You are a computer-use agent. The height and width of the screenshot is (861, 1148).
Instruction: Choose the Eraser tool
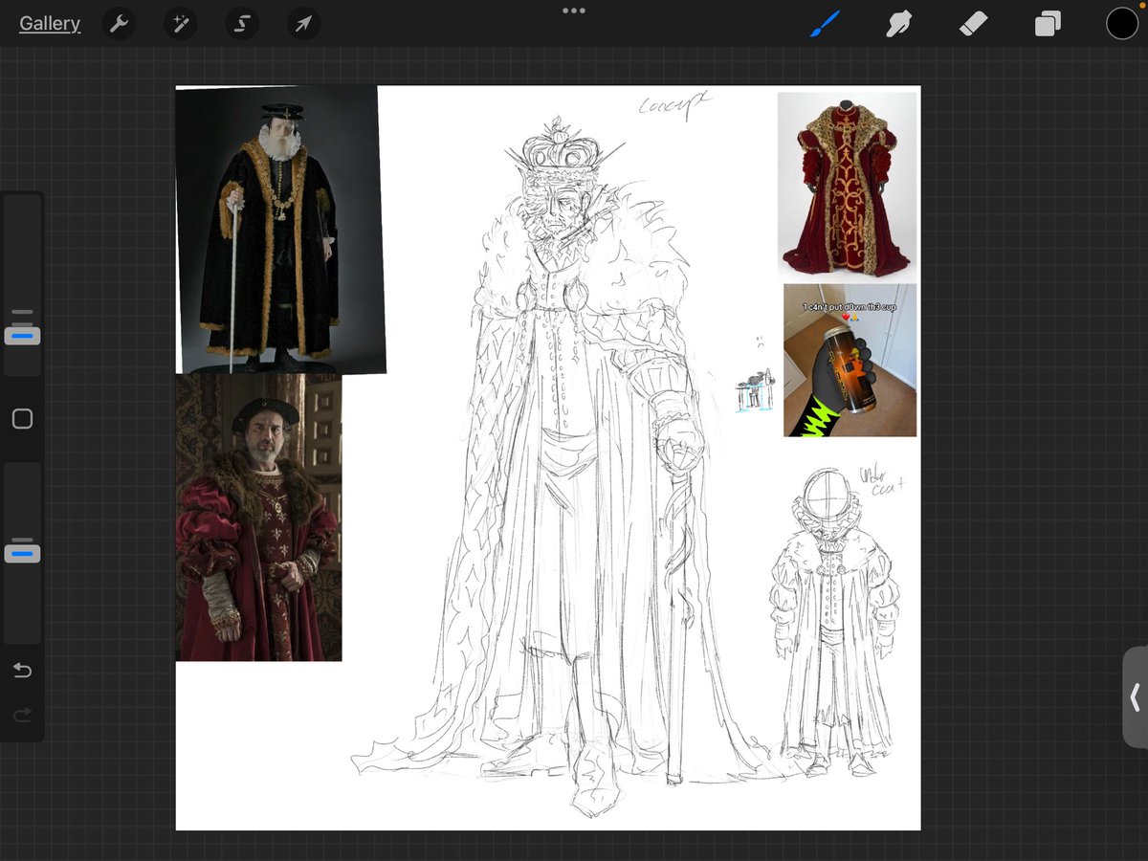973,23
